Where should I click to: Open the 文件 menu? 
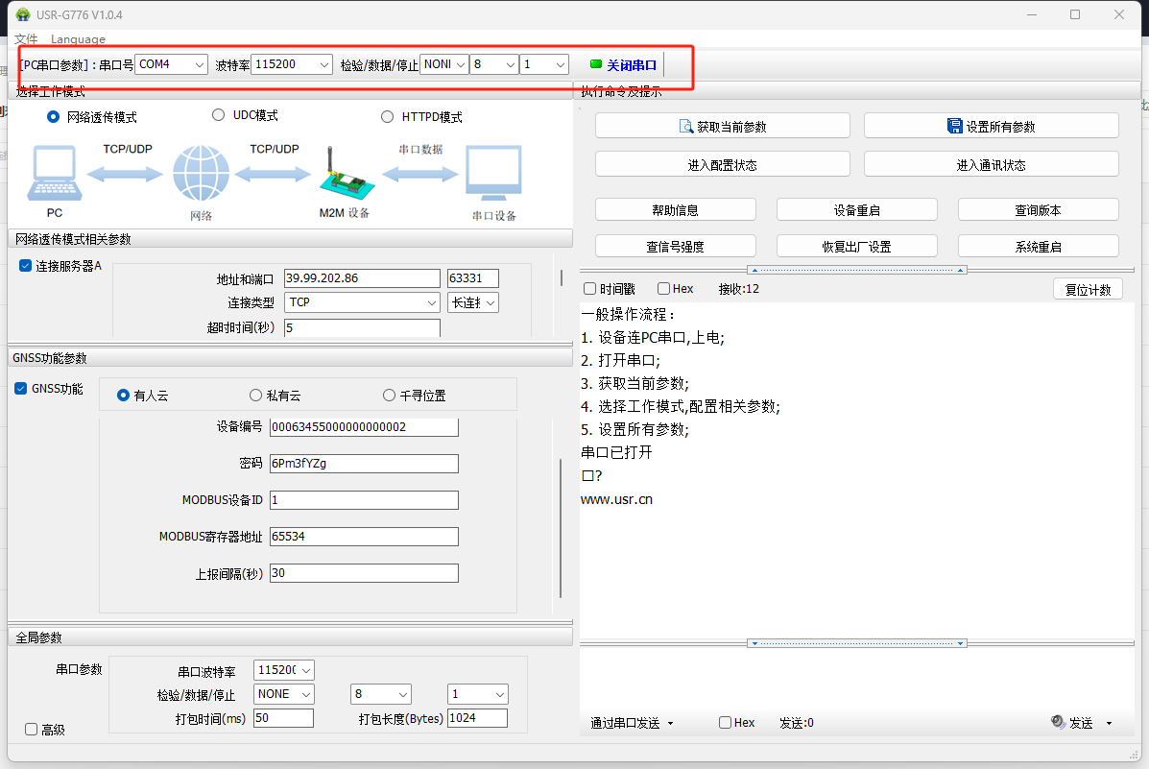[26, 39]
